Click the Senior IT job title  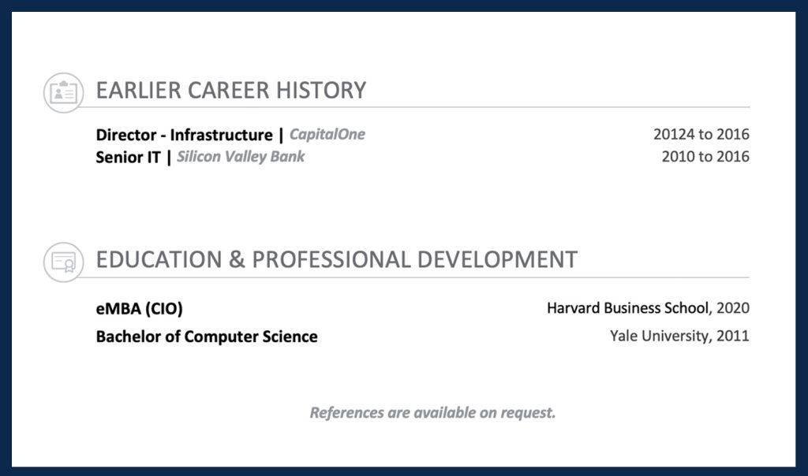[128, 157]
